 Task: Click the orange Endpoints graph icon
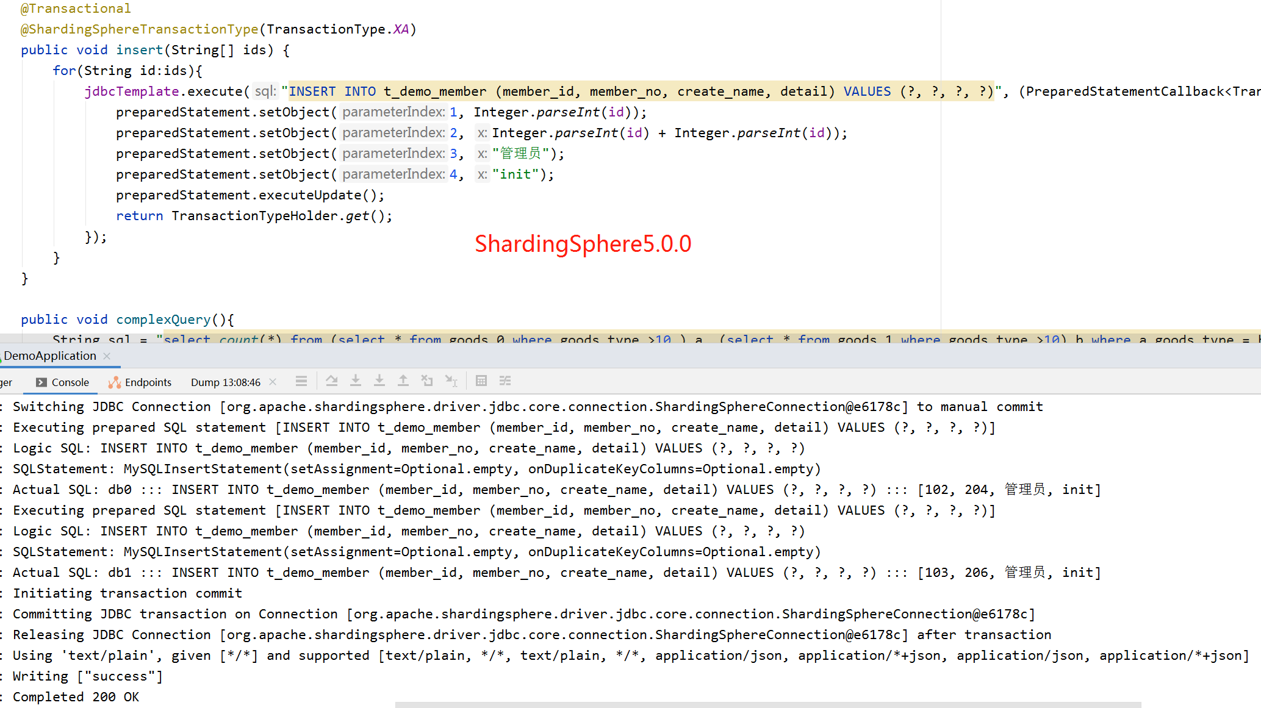point(115,382)
